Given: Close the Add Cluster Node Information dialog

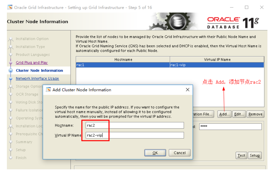Looking at the screenshot, I should click(x=187, y=90).
